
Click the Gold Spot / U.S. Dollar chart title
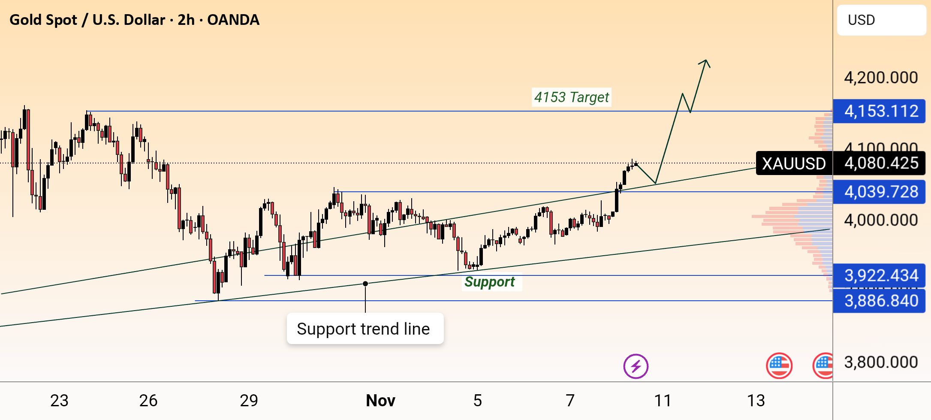click(x=134, y=20)
